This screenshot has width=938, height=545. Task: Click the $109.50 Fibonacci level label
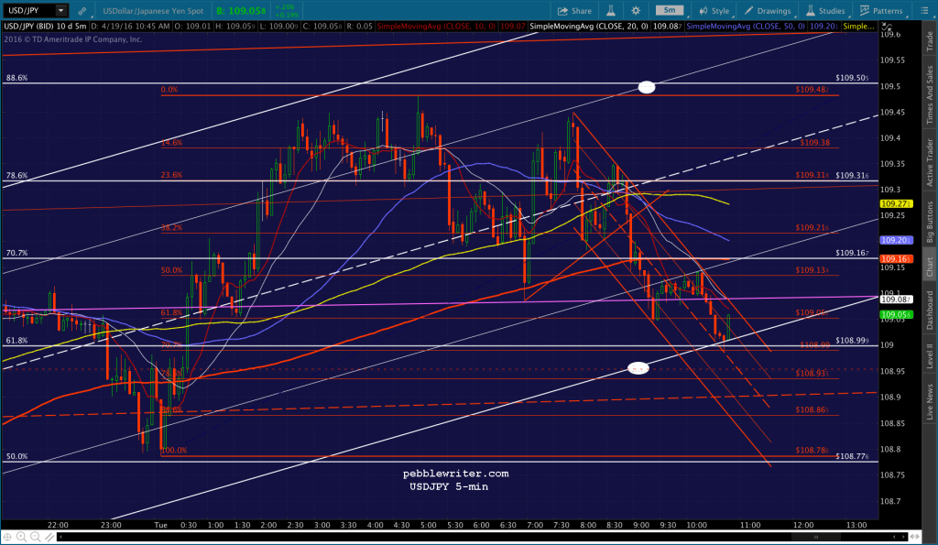(853, 78)
